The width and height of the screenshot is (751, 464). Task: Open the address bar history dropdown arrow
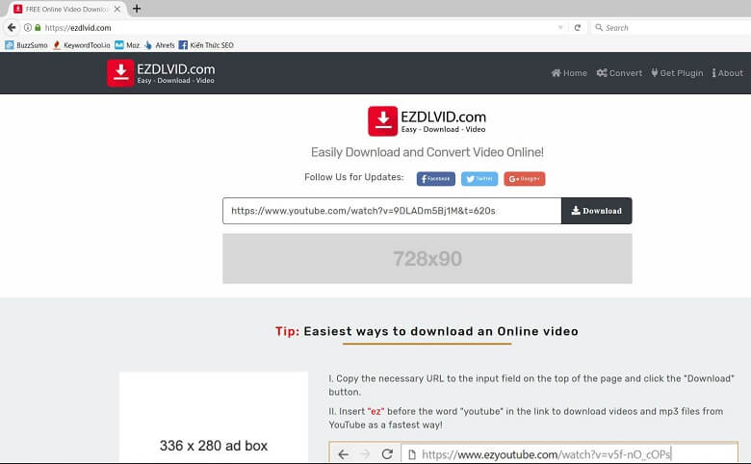pos(560,28)
